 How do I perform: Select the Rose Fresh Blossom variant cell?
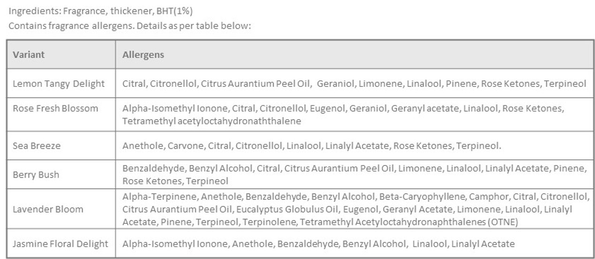(55, 108)
